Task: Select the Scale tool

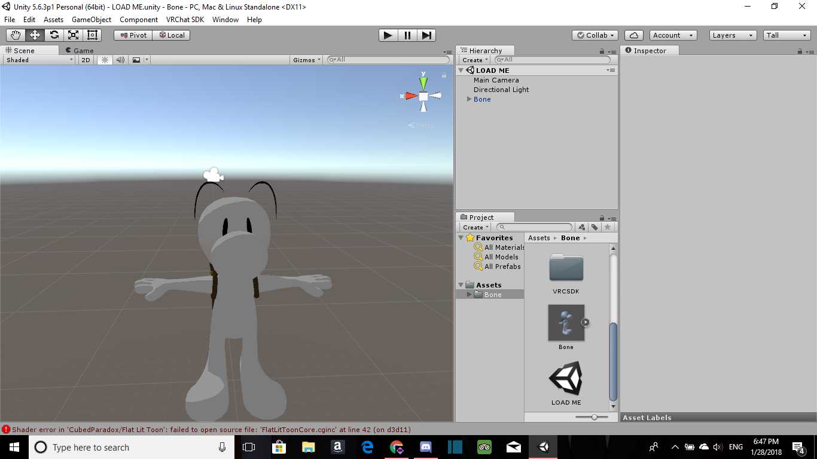Action: (x=73, y=35)
